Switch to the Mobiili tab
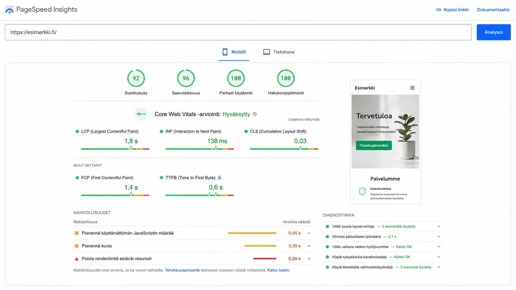Image resolution: width=516 pixels, height=290 pixels. click(x=234, y=52)
